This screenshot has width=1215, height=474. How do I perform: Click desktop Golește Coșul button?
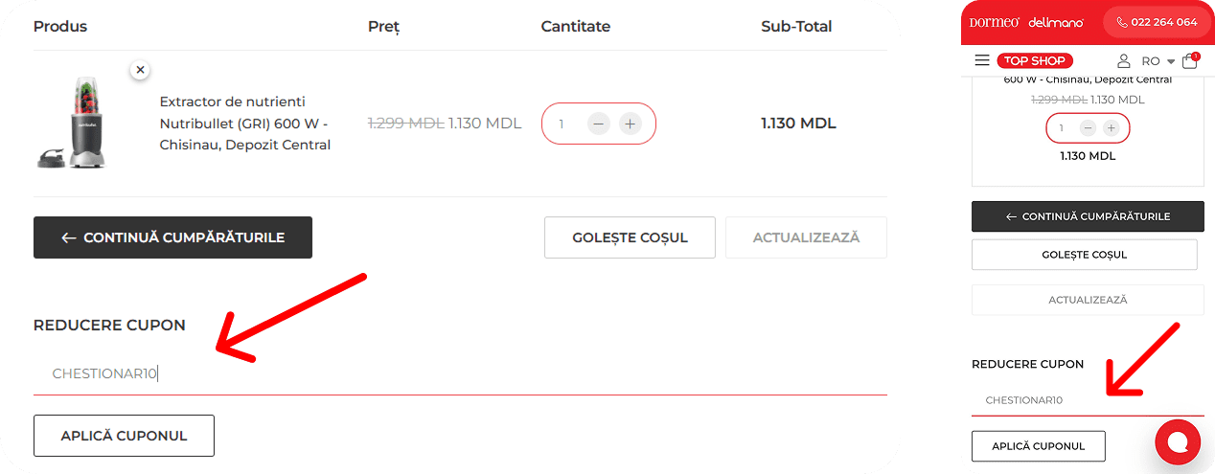coord(630,237)
